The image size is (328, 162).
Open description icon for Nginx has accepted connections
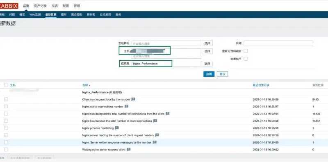pos(168,114)
